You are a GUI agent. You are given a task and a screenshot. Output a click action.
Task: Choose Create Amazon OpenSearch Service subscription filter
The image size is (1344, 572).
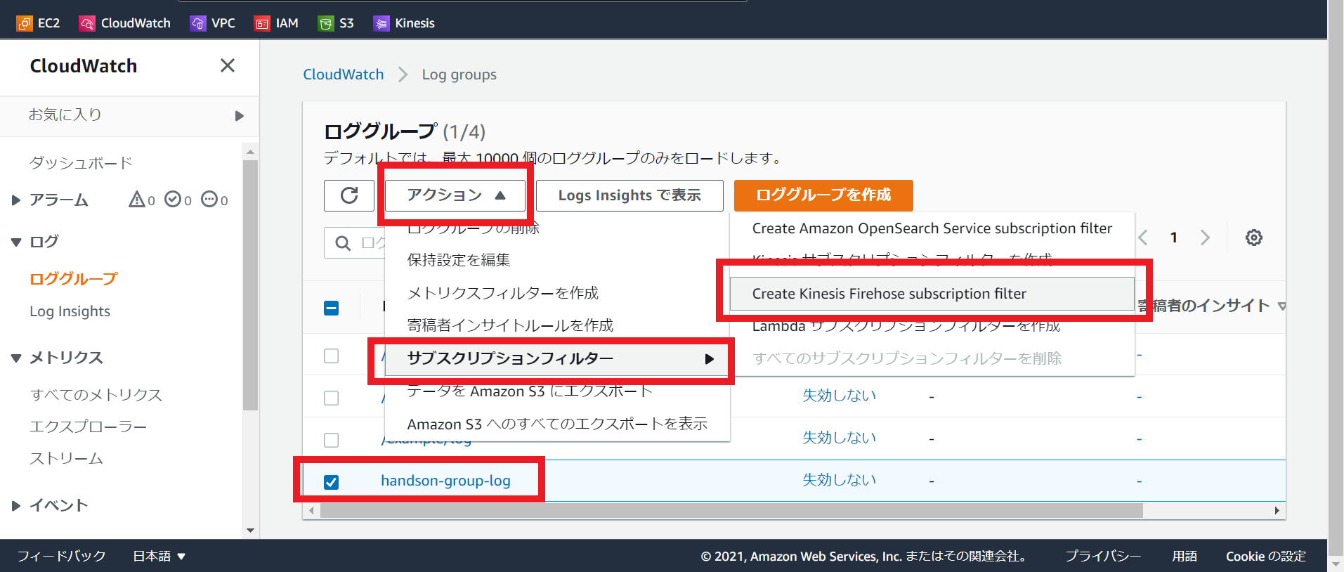pyautogui.click(x=932, y=228)
